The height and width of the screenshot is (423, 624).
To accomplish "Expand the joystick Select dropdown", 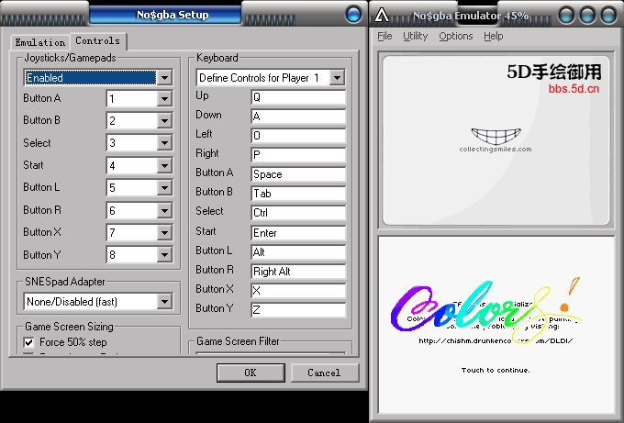I will pyautogui.click(x=164, y=143).
